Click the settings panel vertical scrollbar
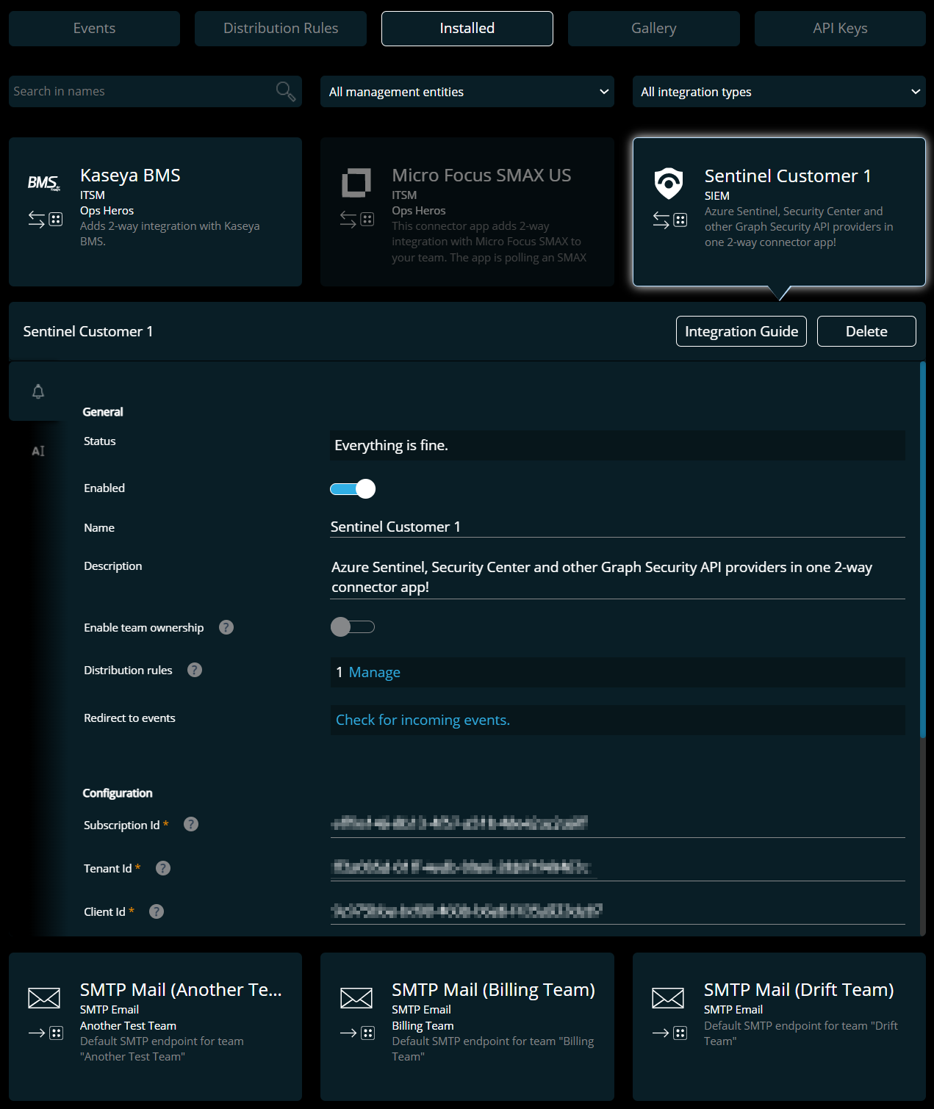 [x=923, y=549]
